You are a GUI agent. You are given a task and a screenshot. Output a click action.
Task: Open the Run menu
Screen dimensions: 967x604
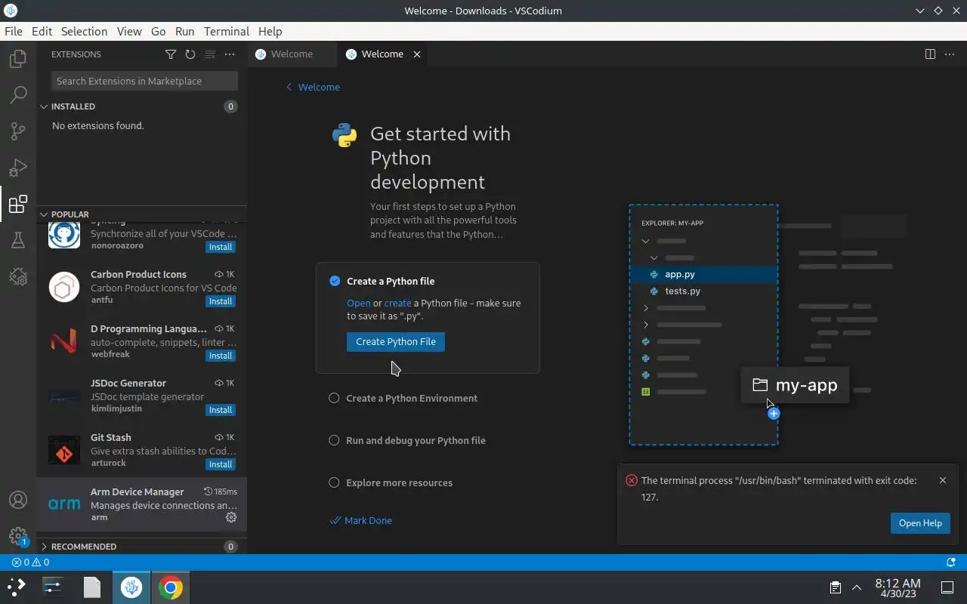point(184,31)
